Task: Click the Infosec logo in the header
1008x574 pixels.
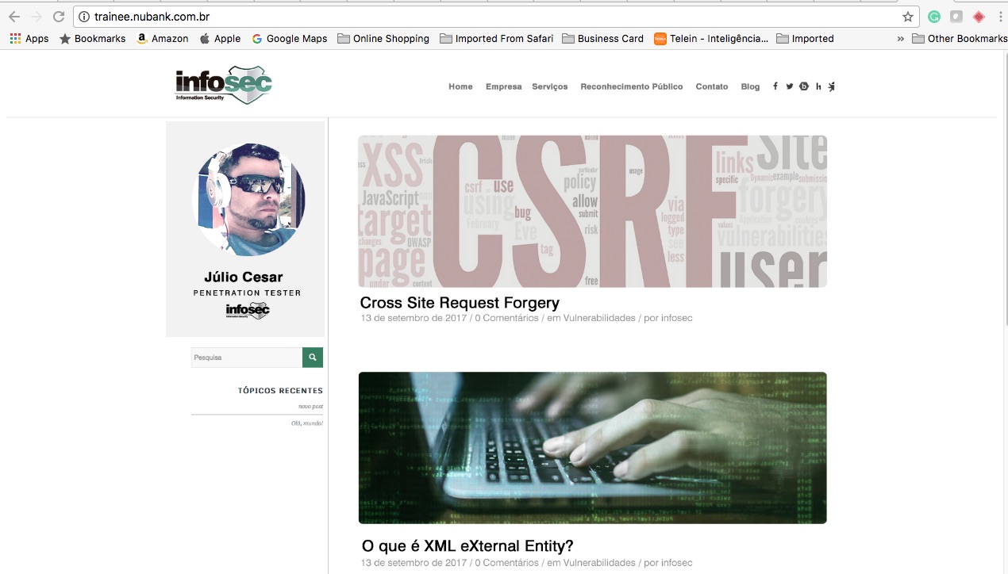Action: point(224,85)
